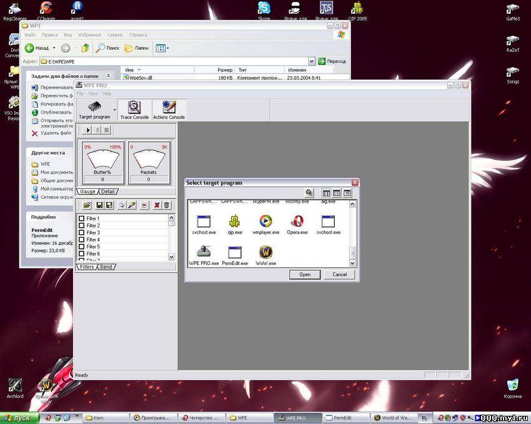Tick the Filter 3 checkbox
This screenshot has width=531, height=424.
point(82,233)
